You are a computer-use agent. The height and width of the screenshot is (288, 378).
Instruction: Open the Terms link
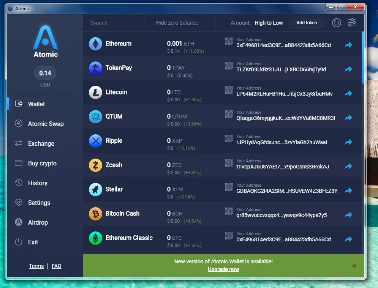36,266
